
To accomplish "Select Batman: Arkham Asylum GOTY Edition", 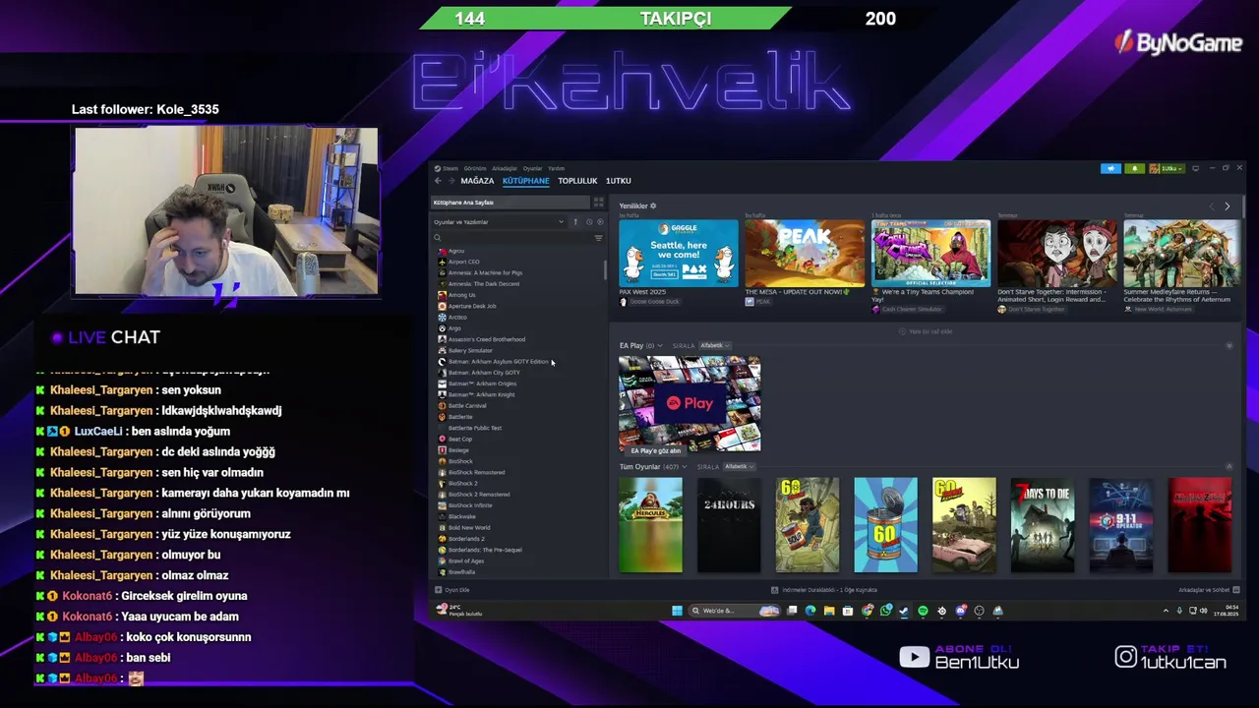I will pos(498,362).
